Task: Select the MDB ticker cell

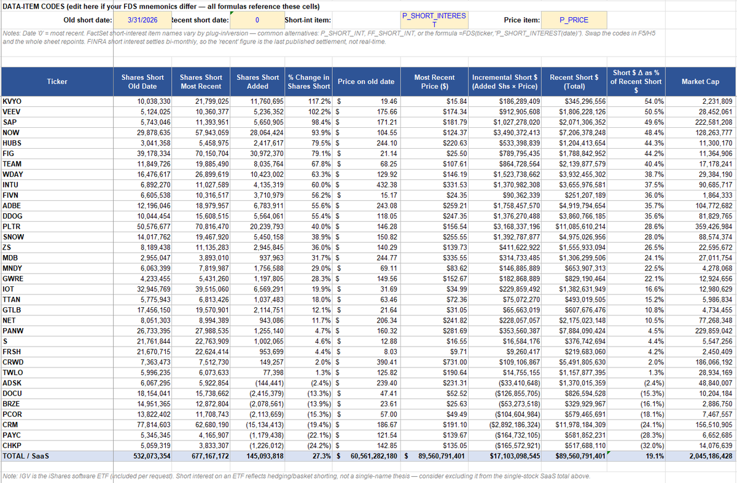Action: (57, 257)
